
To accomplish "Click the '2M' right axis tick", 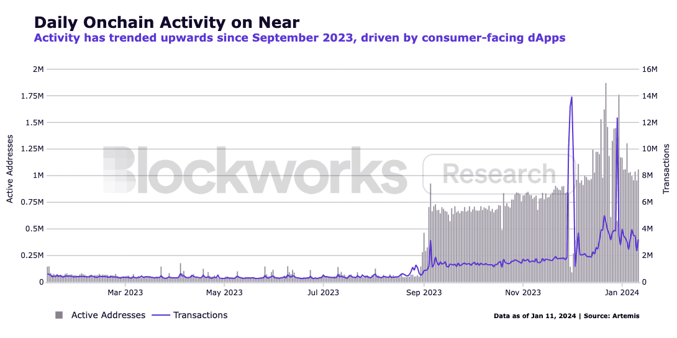I will tap(648, 256).
